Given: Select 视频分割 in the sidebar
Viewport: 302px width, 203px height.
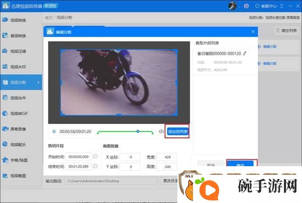Looking at the screenshot, I should (21, 83).
